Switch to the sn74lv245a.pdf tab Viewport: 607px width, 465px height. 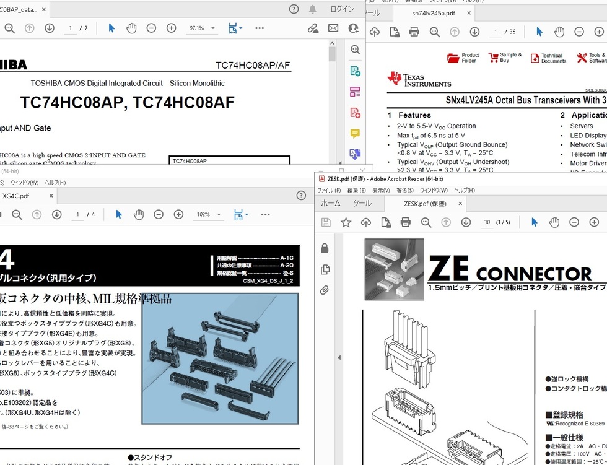coord(433,13)
